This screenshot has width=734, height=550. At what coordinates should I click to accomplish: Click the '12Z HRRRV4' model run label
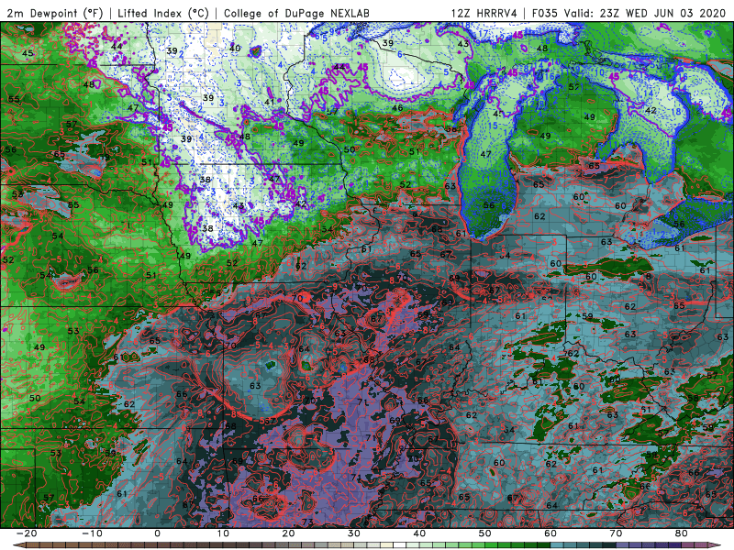click(484, 14)
